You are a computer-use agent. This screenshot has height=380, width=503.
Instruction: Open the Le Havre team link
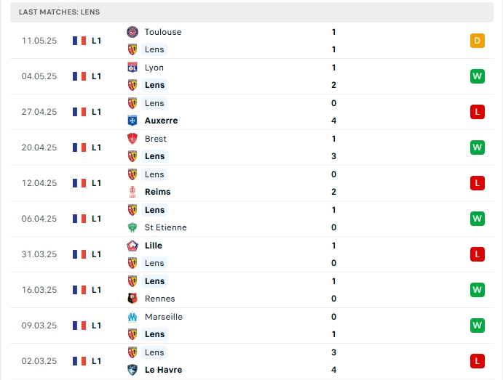[163, 370]
